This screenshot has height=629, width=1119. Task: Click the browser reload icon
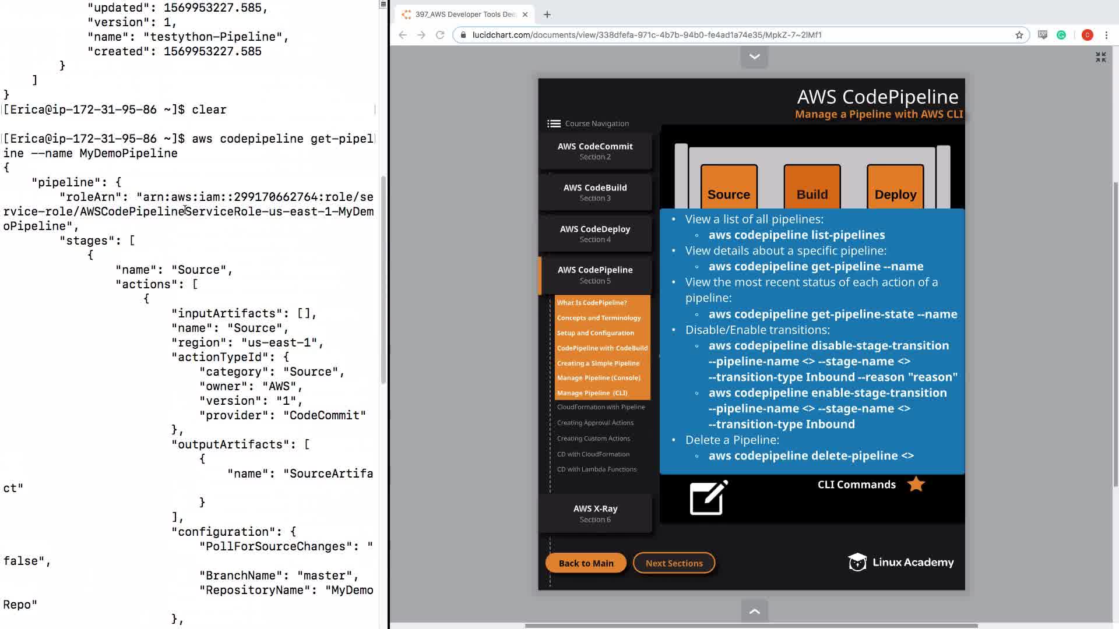[441, 35]
